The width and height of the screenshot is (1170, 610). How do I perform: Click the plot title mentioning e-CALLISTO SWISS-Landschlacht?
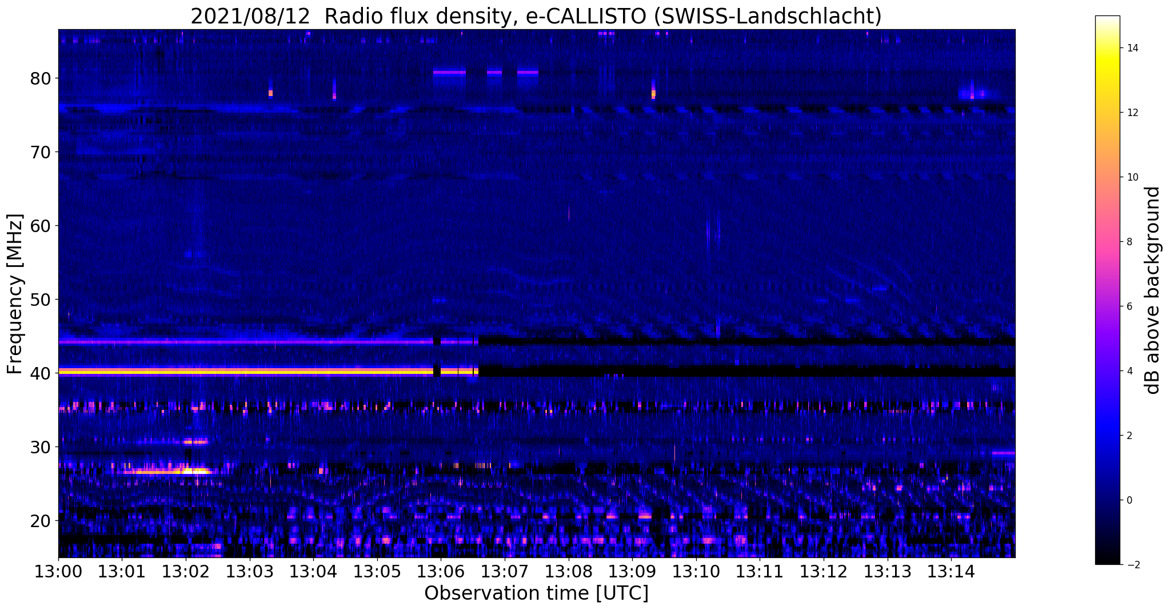click(536, 16)
